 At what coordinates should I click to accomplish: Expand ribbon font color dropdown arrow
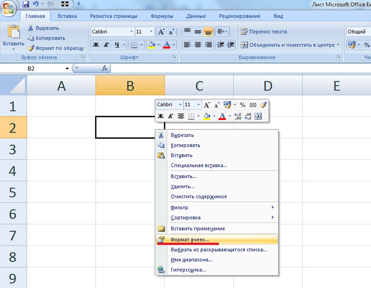coord(174,45)
